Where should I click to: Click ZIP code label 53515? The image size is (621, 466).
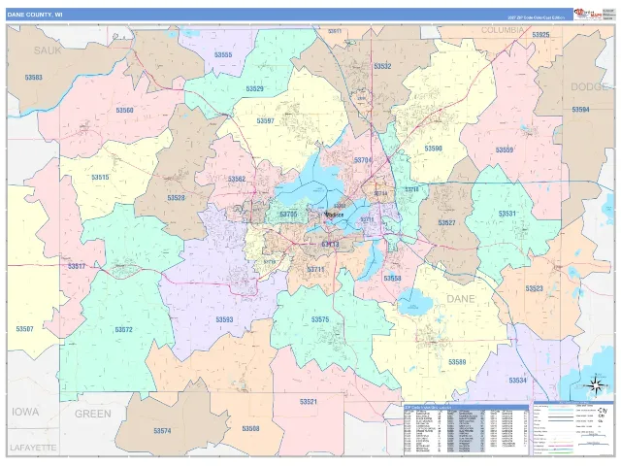click(100, 177)
